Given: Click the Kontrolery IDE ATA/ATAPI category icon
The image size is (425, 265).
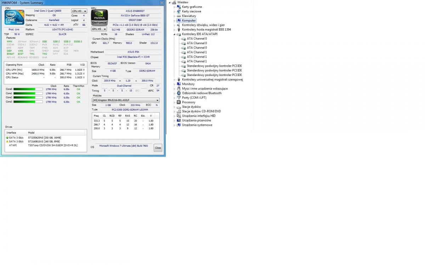Looking at the screenshot, I should (179, 34).
